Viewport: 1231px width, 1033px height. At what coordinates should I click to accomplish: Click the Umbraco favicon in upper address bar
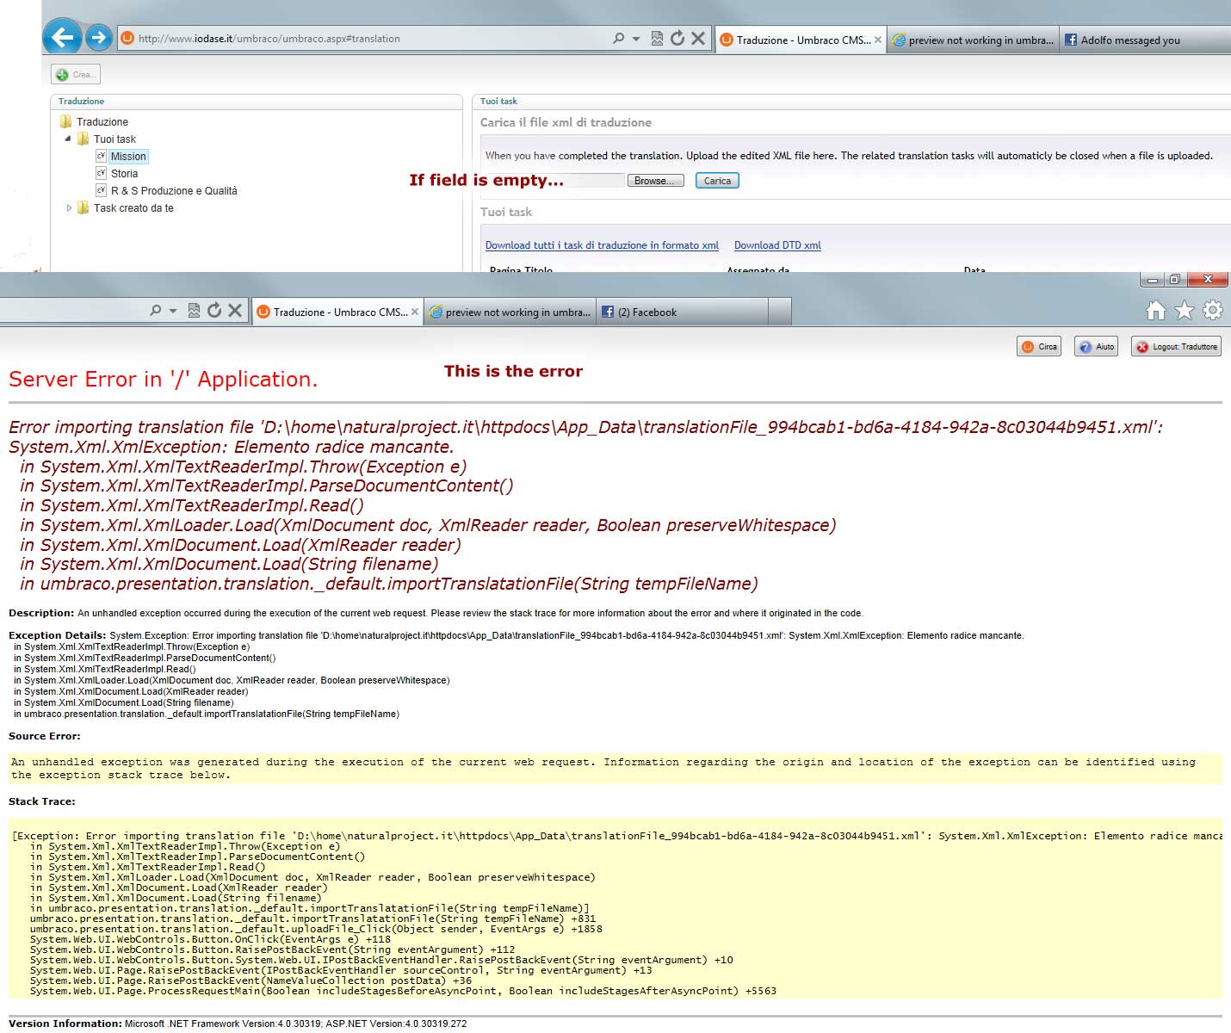[127, 38]
